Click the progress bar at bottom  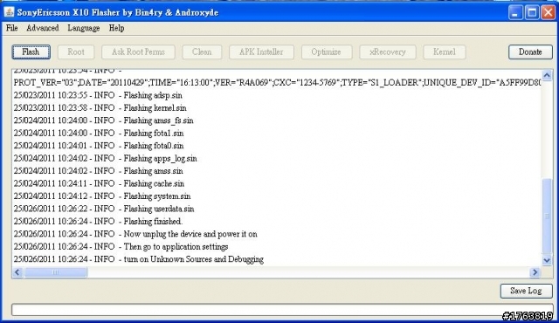[x=282, y=309]
